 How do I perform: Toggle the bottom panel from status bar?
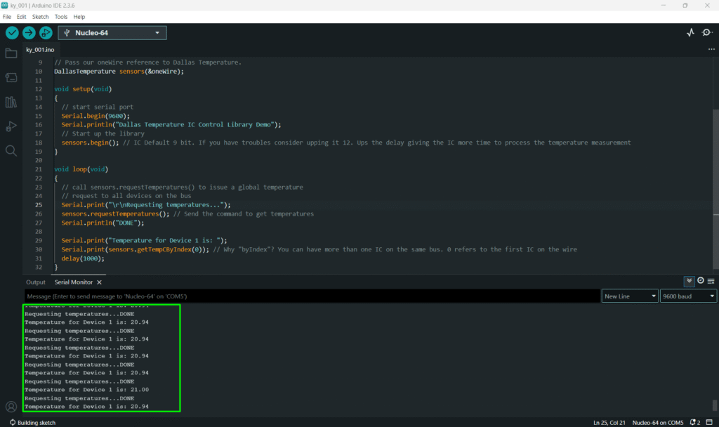tap(709, 422)
